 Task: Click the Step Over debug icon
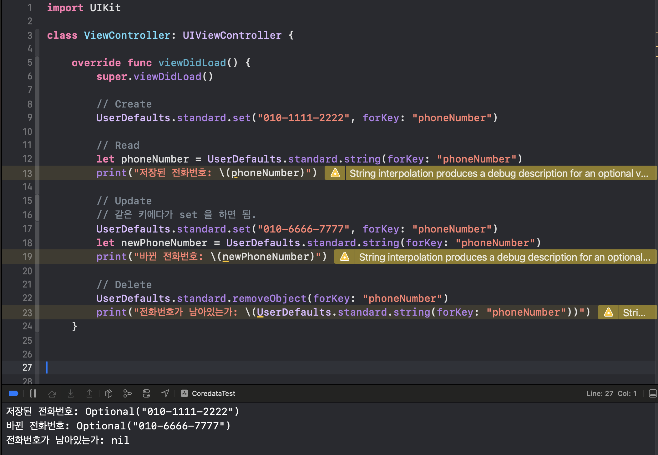pyautogui.click(x=52, y=393)
